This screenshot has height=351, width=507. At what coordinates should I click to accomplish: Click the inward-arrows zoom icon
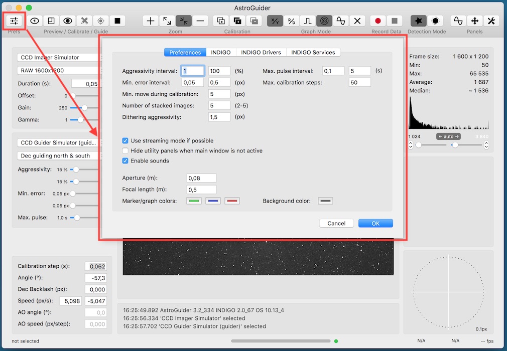point(184,21)
